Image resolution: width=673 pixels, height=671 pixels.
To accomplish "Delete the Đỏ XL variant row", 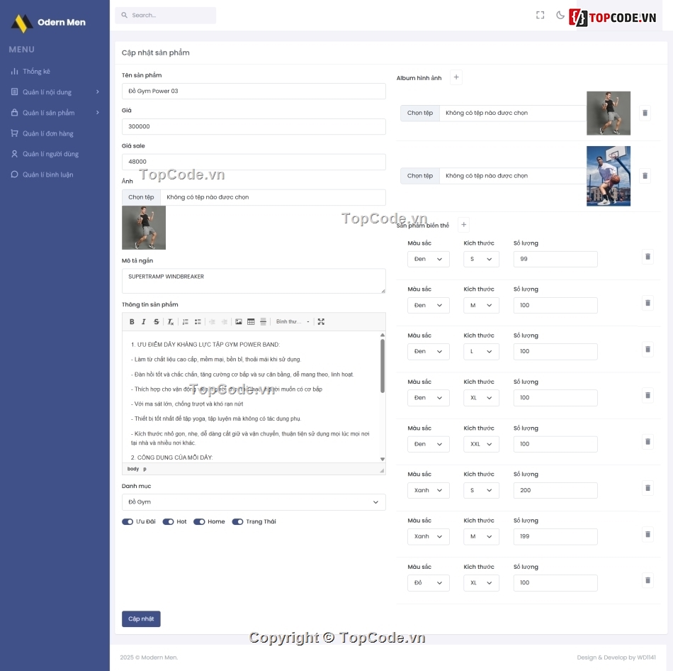I will (x=647, y=580).
